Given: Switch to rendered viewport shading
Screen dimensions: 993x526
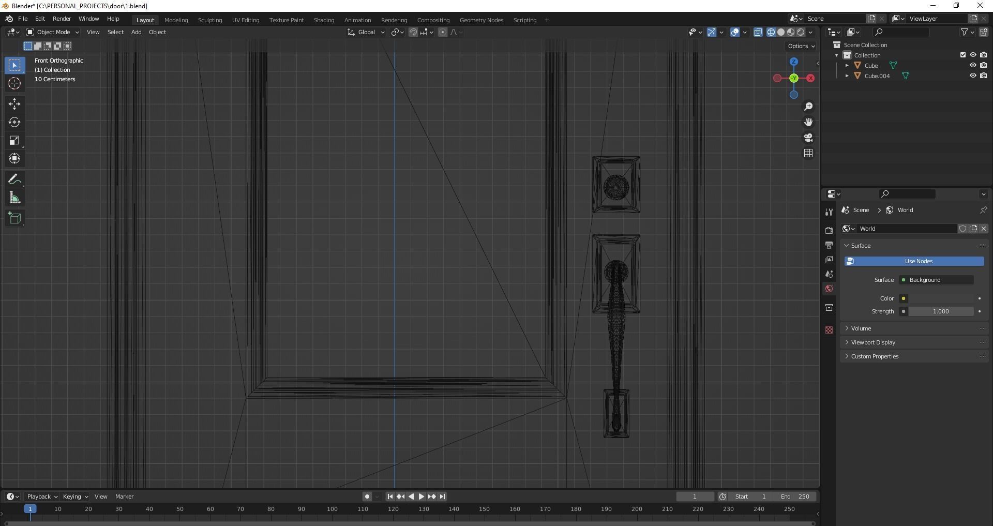Looking at the screenshot, I should point(801,32).
